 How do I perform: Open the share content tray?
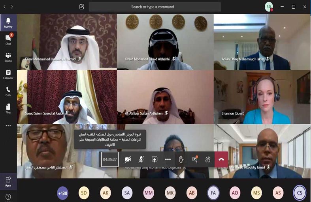(155, 159)
